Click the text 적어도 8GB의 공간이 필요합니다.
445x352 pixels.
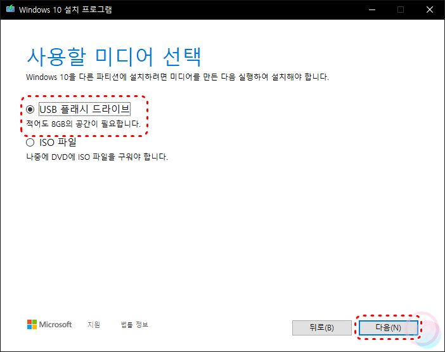[x=84, y=124]
